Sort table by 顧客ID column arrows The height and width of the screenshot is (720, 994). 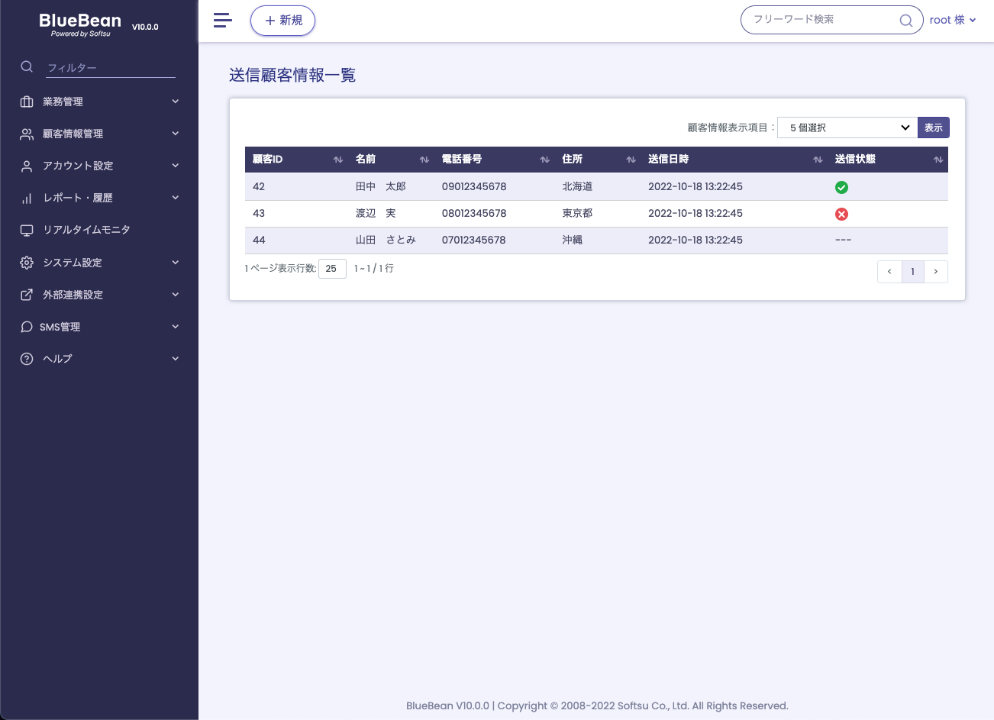338,160
